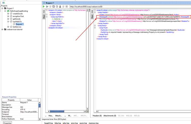The width and height of the screenshot is (191, 124).
Task: Expand the webservices tutorial project
Action: tap(2, 29)
